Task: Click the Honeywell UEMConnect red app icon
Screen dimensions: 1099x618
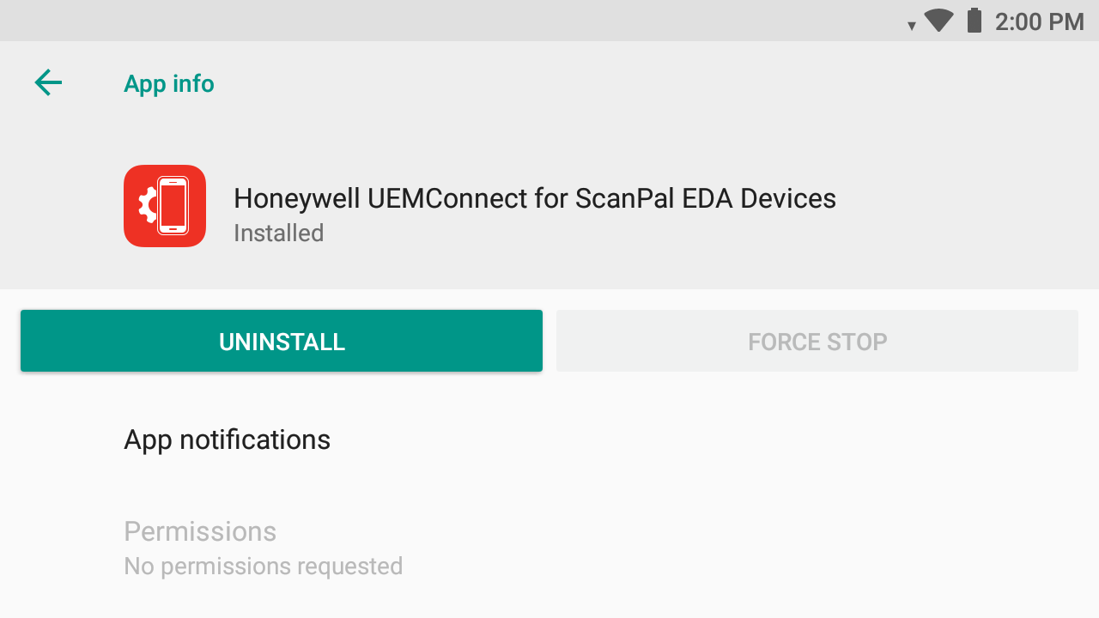Action: pyautogui.click(x=165, y=206)
